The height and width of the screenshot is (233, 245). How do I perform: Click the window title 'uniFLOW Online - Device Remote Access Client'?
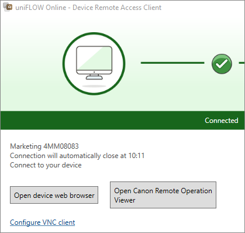coord(88,8)
